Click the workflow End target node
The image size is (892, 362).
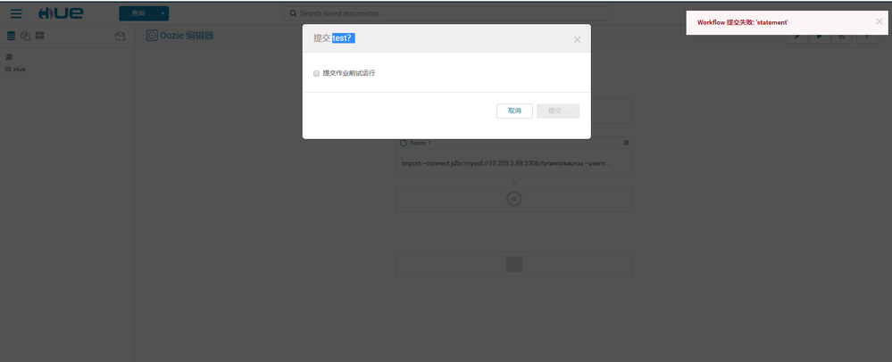click(513, 199)
